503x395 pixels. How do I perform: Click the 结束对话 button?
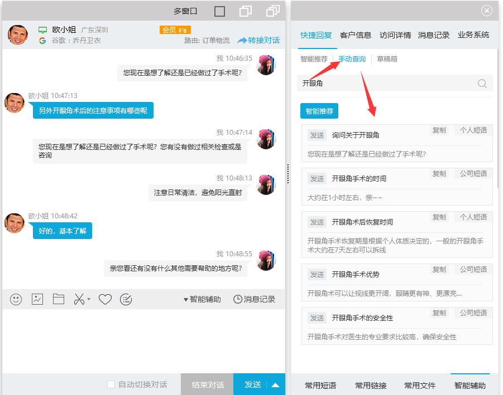[x=208, y=384]
